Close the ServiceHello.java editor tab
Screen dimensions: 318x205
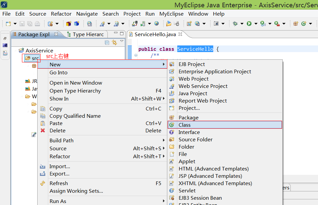click(180, 34)
